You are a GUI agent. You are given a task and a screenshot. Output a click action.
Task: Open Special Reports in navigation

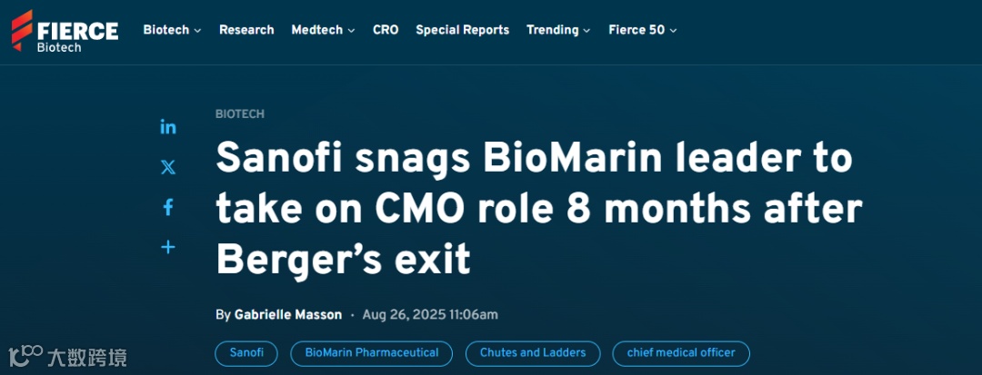pos(462,30)
